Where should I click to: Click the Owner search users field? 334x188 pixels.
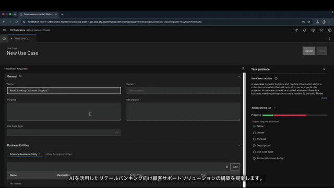coord(183,90)
